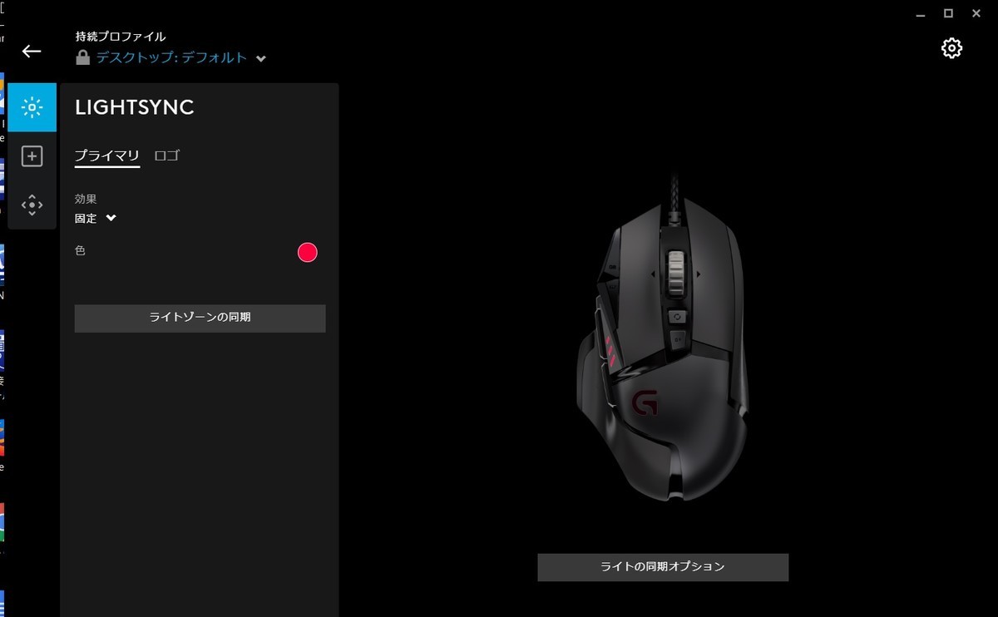Screen dimensions: 998x617
Task: Click the glowing G logo on mouse
Action: [x=645, y=402]
